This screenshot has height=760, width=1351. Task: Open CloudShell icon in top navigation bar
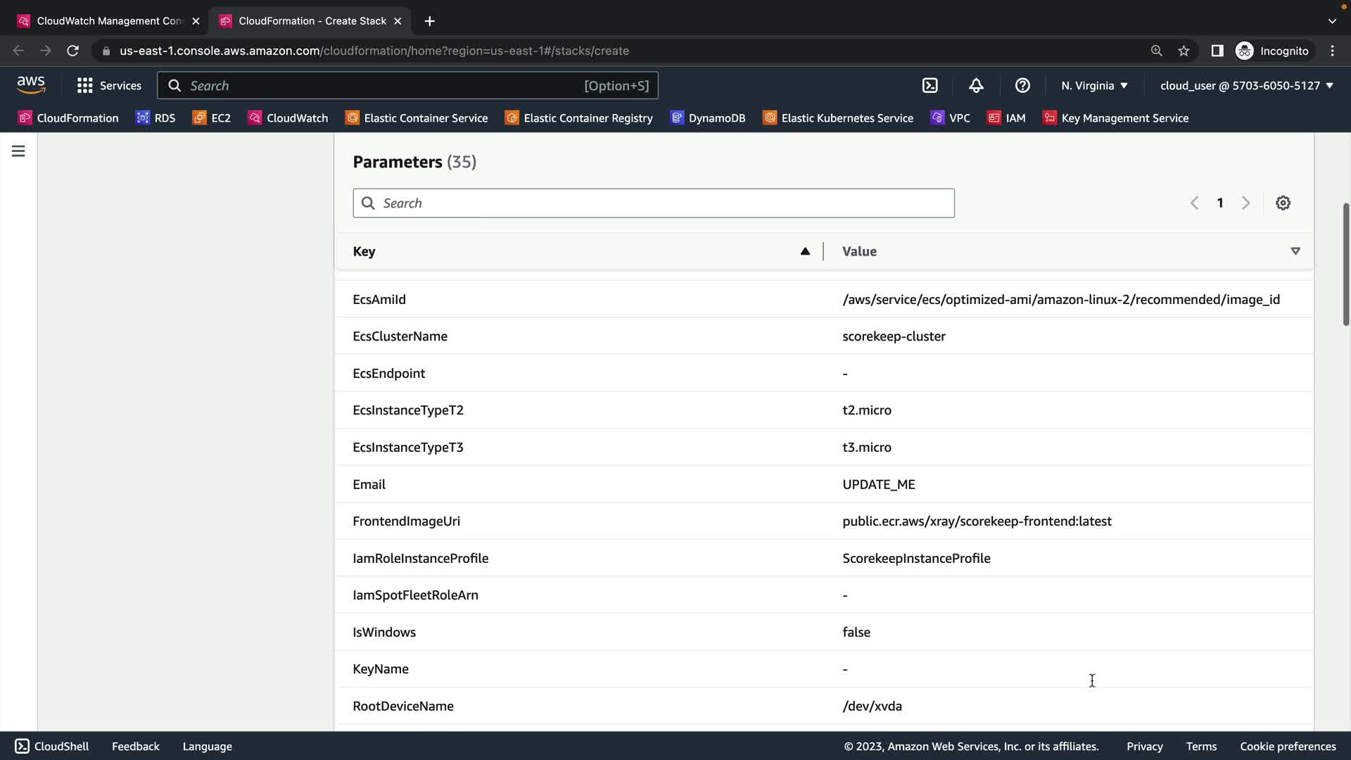pyautogui.click(x=930, y=86)
